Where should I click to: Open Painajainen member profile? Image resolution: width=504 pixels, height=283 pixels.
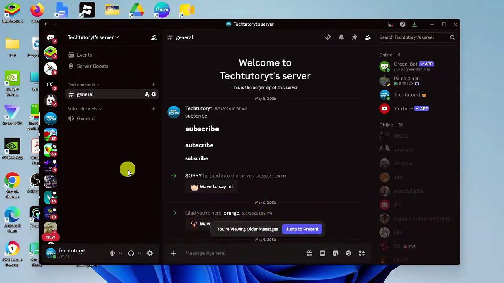point(417,81)
